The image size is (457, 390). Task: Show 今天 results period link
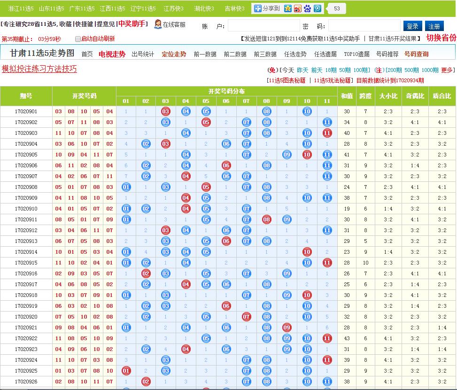(287, 70)
